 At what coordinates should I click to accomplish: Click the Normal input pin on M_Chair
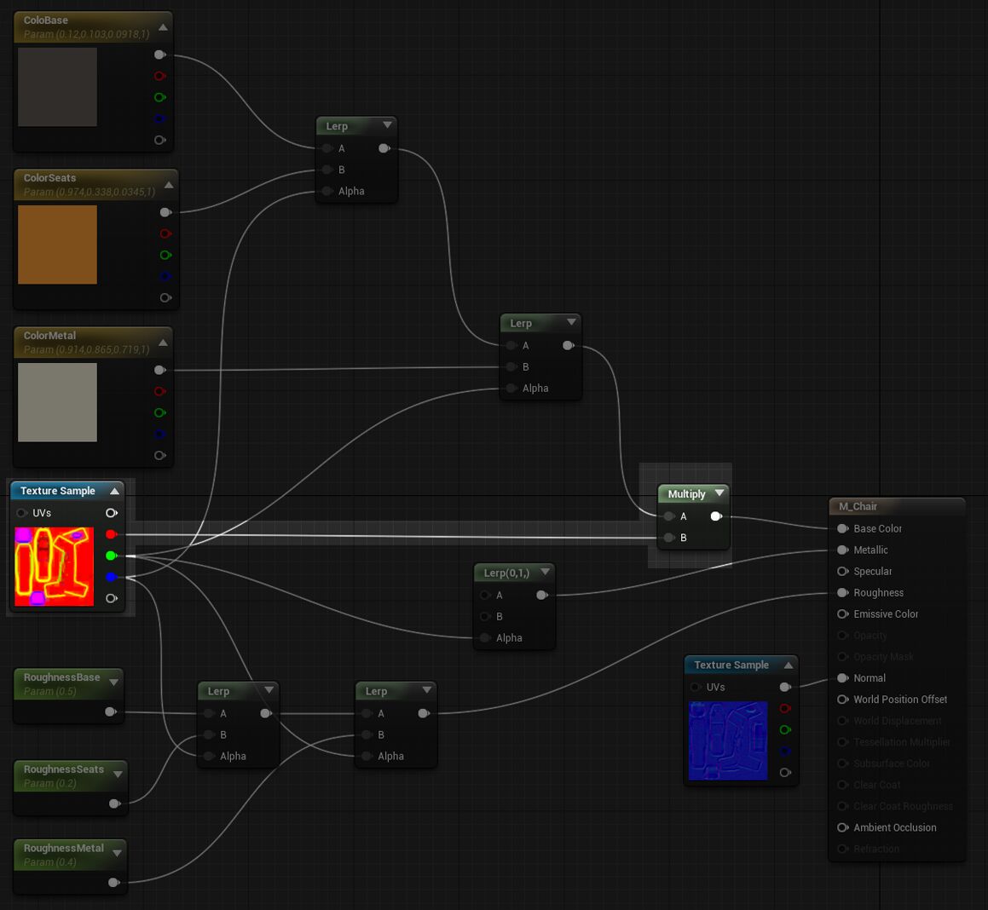click(x=842, y=678)
